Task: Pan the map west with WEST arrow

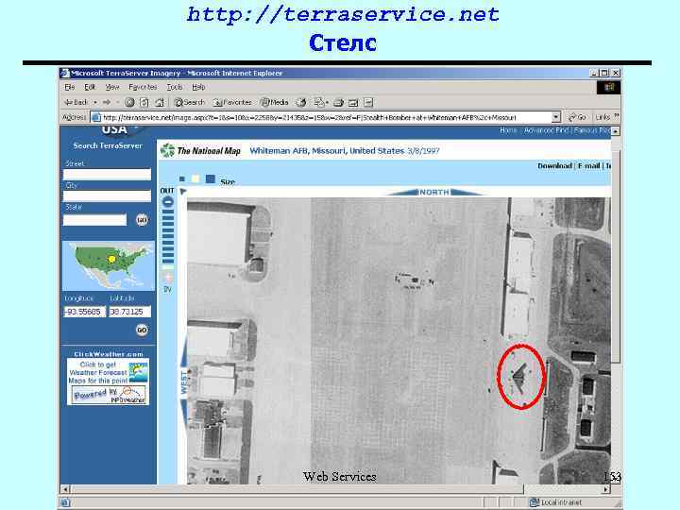Action: click(184, 382)
